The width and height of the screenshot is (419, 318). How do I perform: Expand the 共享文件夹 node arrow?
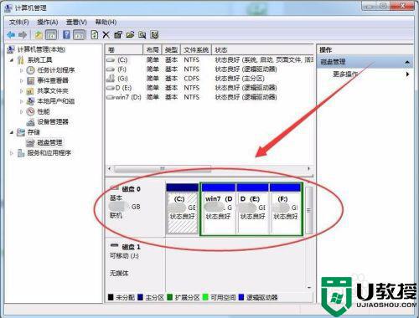tap(22, 91)
